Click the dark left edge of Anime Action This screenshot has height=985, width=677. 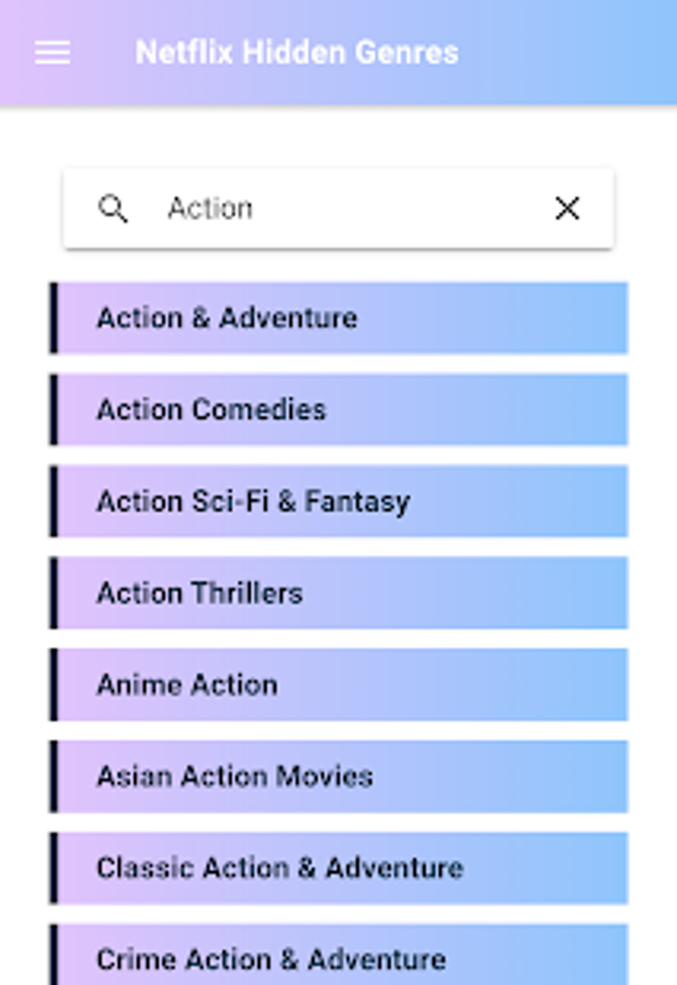pos(54,685)
